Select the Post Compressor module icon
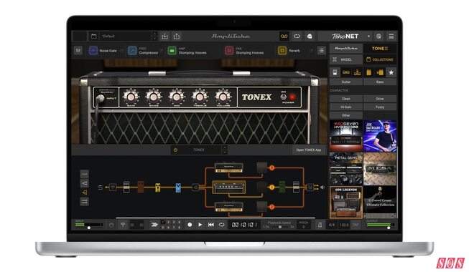Image resolution: width=469 pixels, height=272 pixels. [x=132, y=50]
